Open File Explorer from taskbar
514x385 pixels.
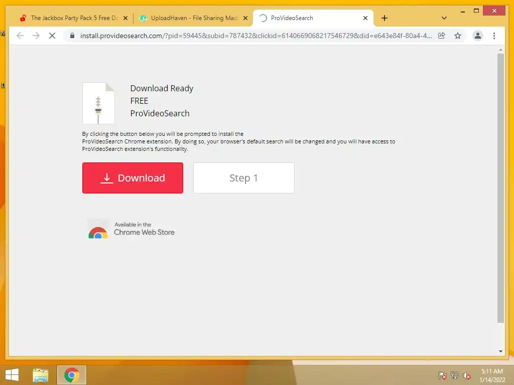pos(41,375)
